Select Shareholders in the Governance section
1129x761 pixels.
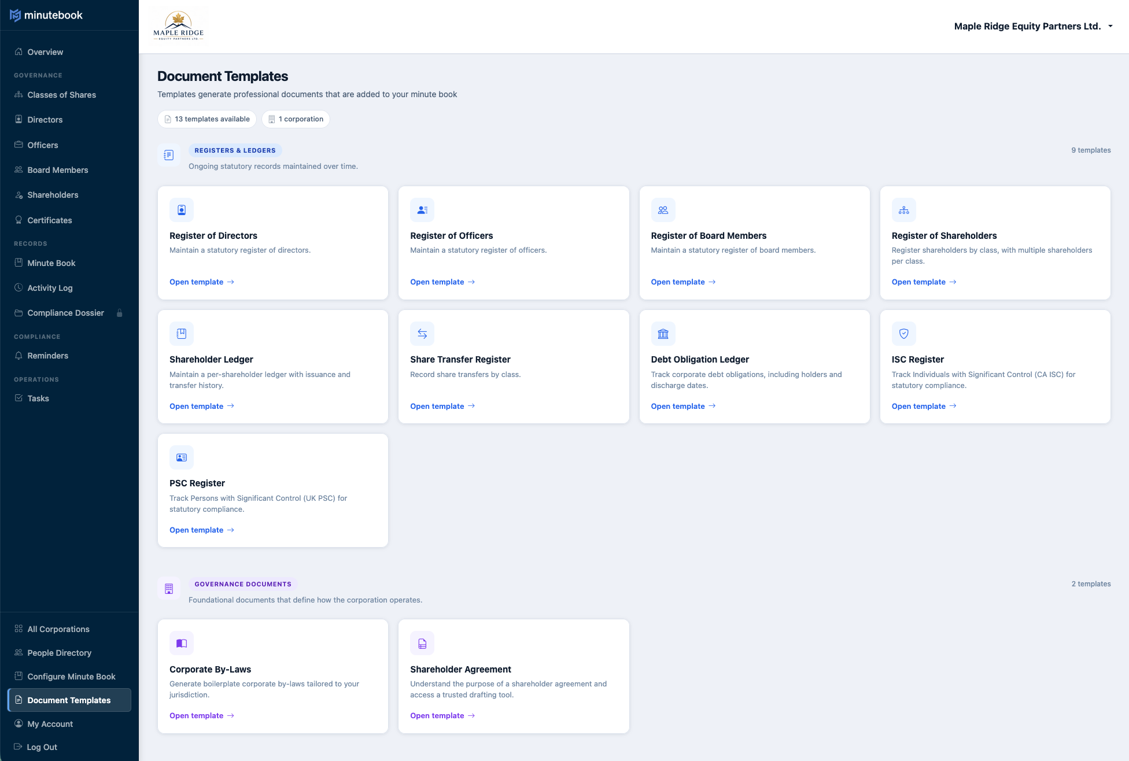[x=53, y=195]
